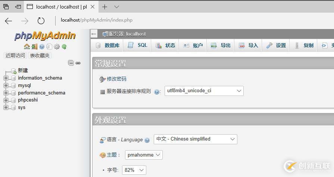Image resolution: width=334 pixels, height=177 pixels.
Task: Click the performance_schema database icon
Action: pos(13,93)
